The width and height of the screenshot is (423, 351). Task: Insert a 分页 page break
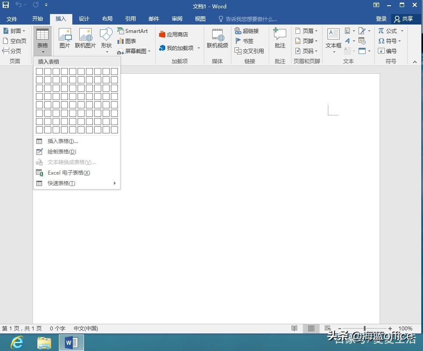(12, 51)
